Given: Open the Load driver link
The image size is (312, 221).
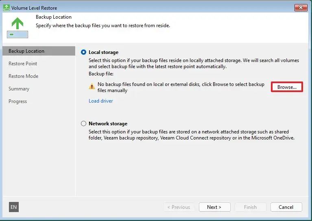Looking at the screenshot, I should 101,101.
